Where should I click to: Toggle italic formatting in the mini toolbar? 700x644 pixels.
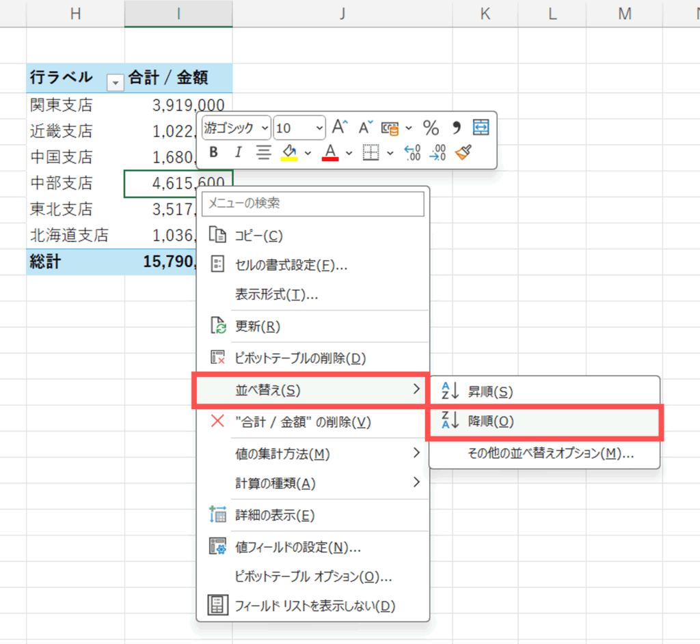point(238,152)
